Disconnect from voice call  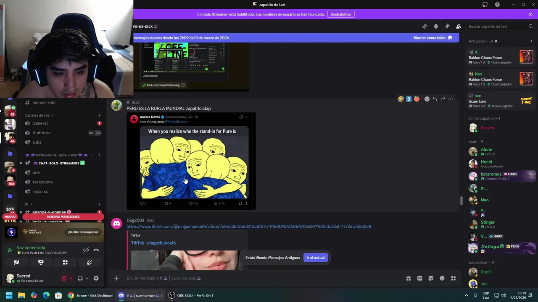coord(96,250)
